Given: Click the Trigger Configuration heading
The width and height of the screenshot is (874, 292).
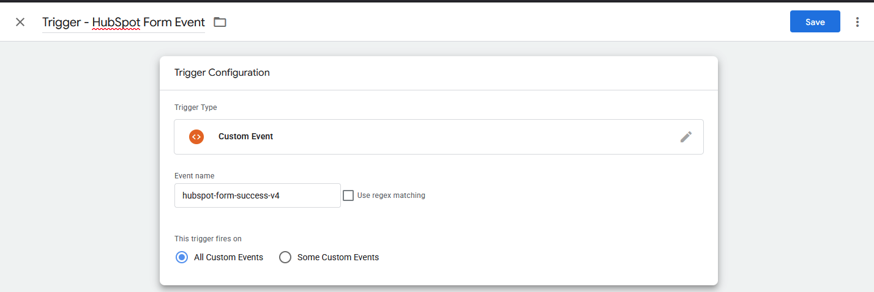Looking at the screenshot, I should 222,72.
